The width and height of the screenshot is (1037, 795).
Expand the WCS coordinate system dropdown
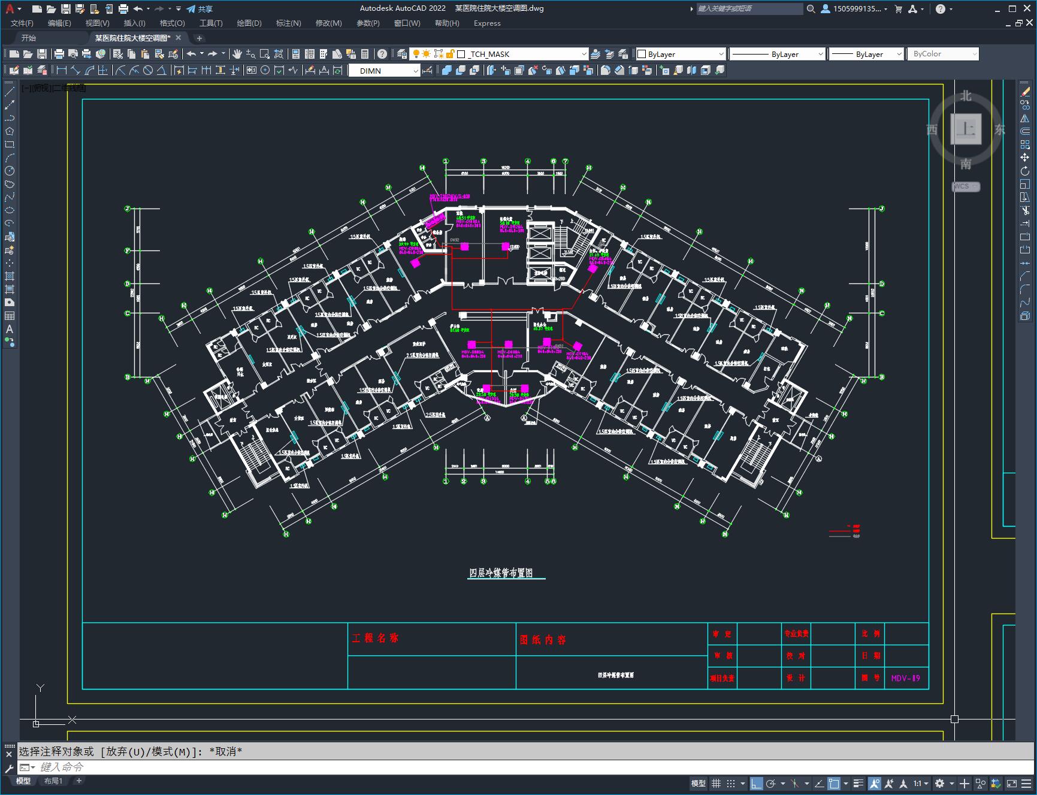point(966,186)
